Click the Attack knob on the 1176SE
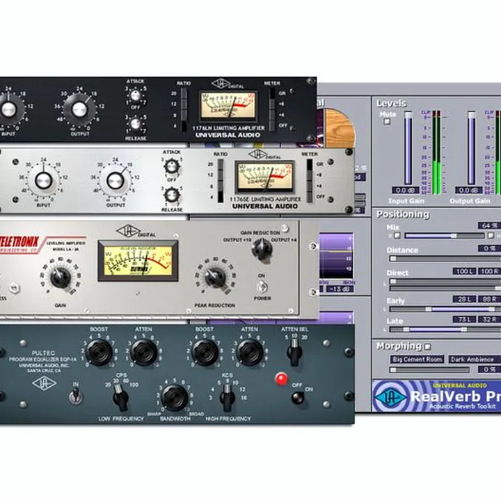The image size is (501, 501). (172, 166)
